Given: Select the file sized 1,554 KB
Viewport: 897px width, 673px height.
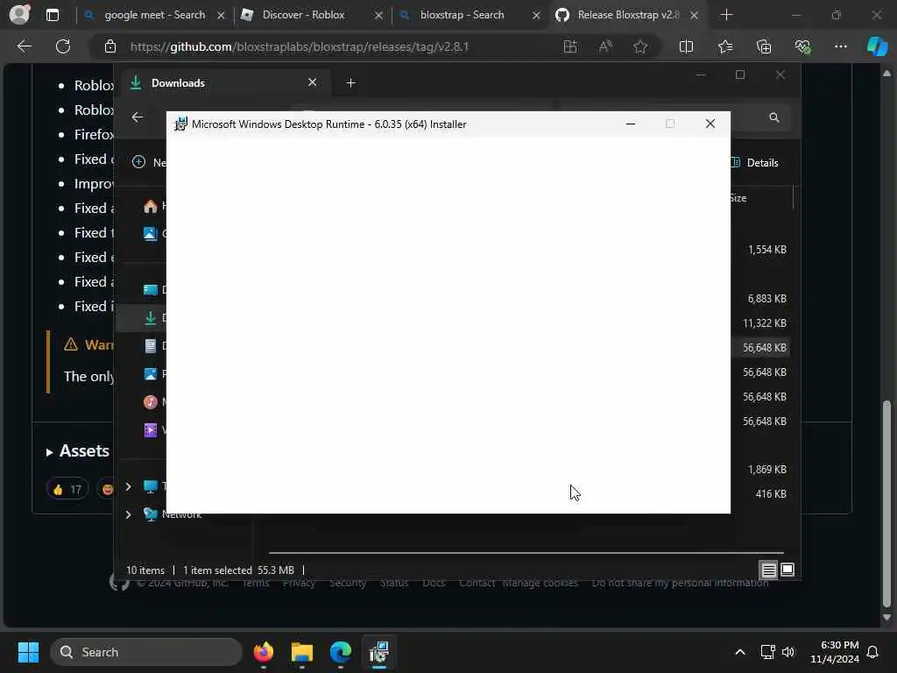Looking at the screenshot, I should coord(766,250).
